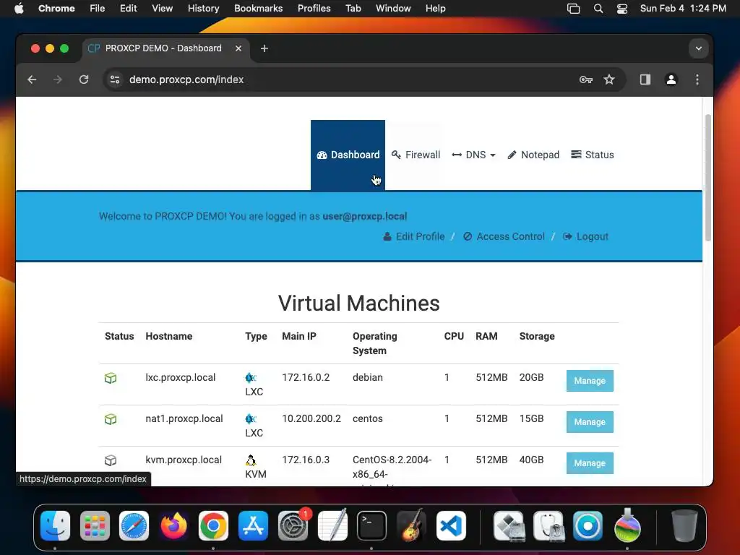740x555 pixels.
Task: Open the Chrome profile avatar menu
Action: click(x=671, y=79)
